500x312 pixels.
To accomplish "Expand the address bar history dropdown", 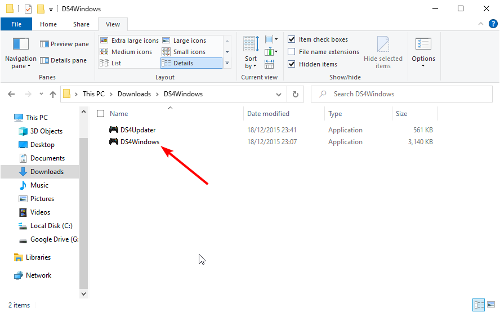I will (x=279, y=95).
